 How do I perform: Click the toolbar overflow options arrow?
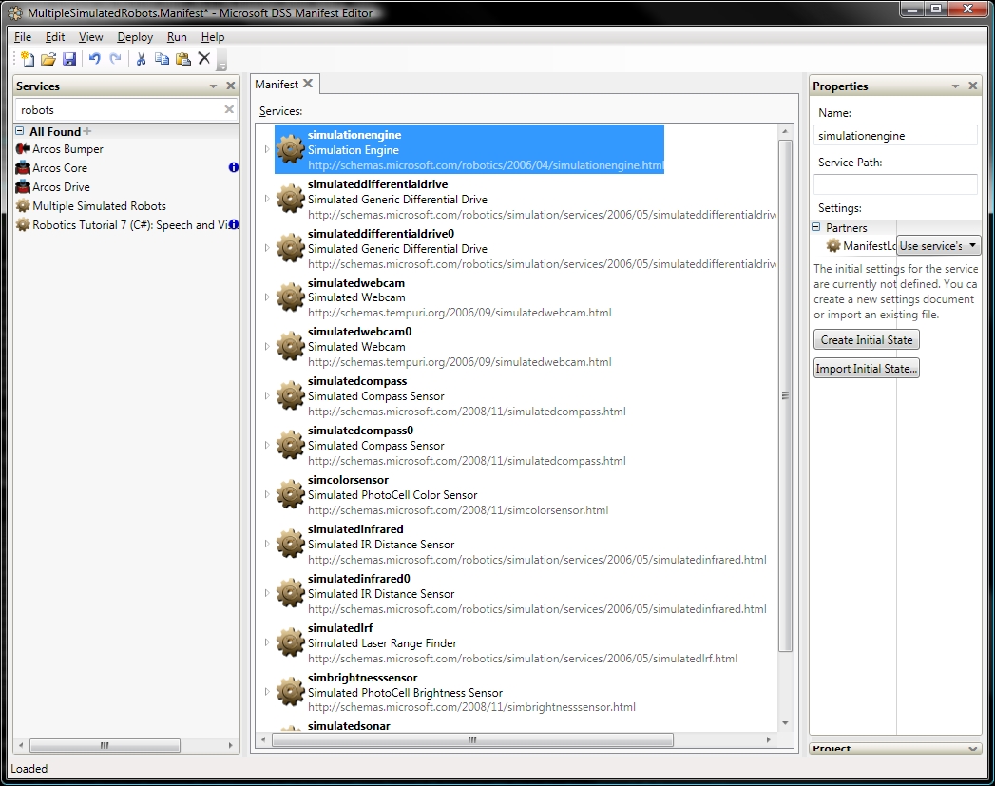[222, 66]
